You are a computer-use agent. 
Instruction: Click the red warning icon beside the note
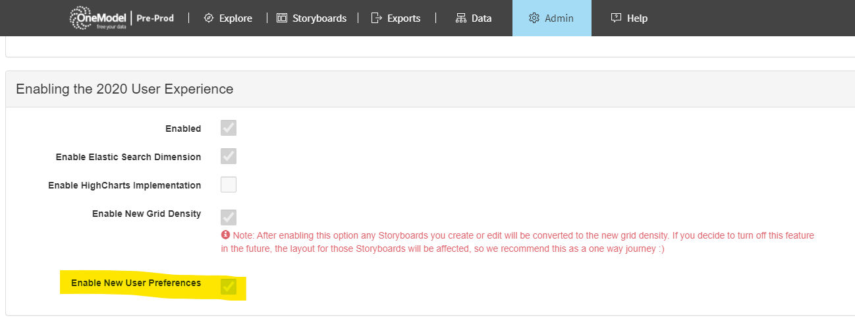click(x=225, y=235)
